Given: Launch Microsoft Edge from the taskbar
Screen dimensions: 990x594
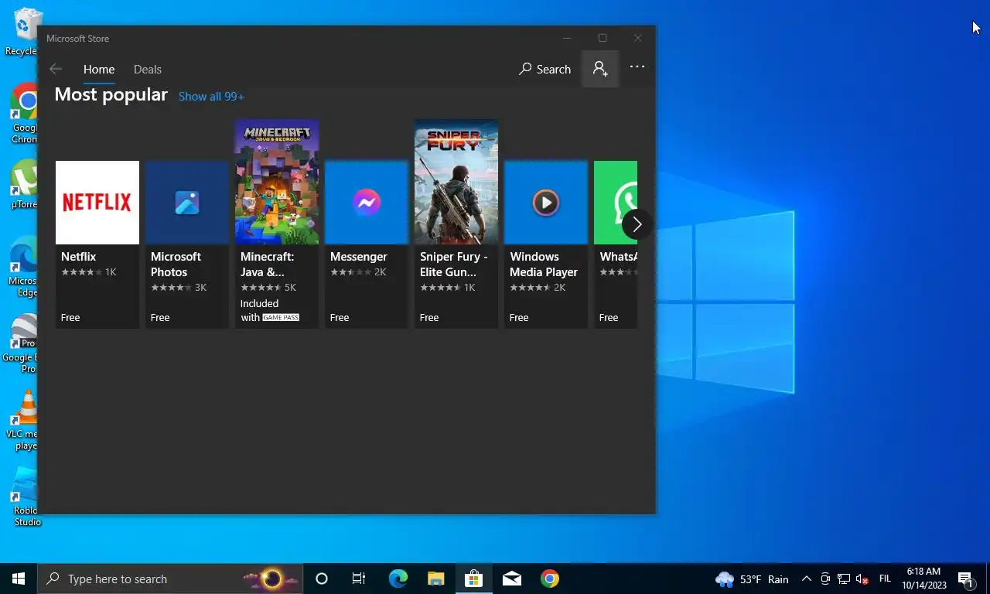Looking at the screenshot, I should tap(398, 579).
